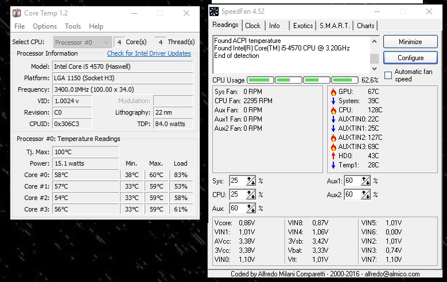Viewport: 447px width, 282px height.
Task: Click the scroll down arrow in SpeedFan log
Action: click(x=374, y=68)
